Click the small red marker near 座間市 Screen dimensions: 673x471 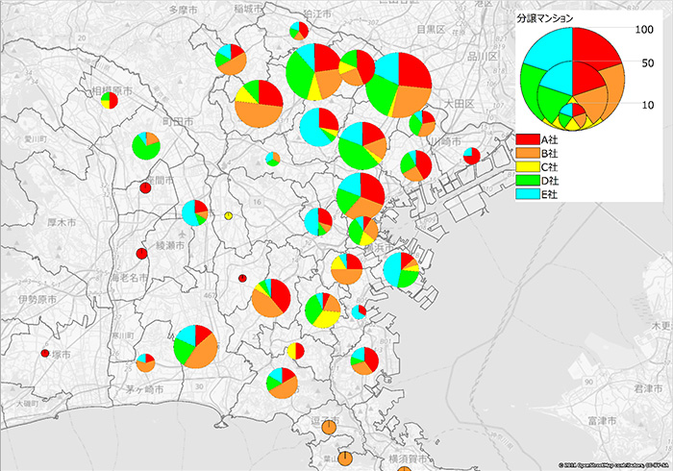pyautogui.click(x=145, y=187)
